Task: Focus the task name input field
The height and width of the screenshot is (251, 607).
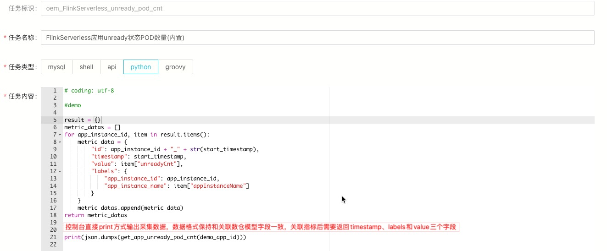Action: [317, 38]
